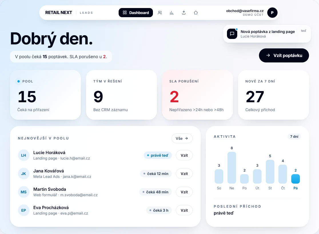This screenshot has width=319, height=234.
Task: Click the highlighted Pá bar
Action: [x=295, y=179]
